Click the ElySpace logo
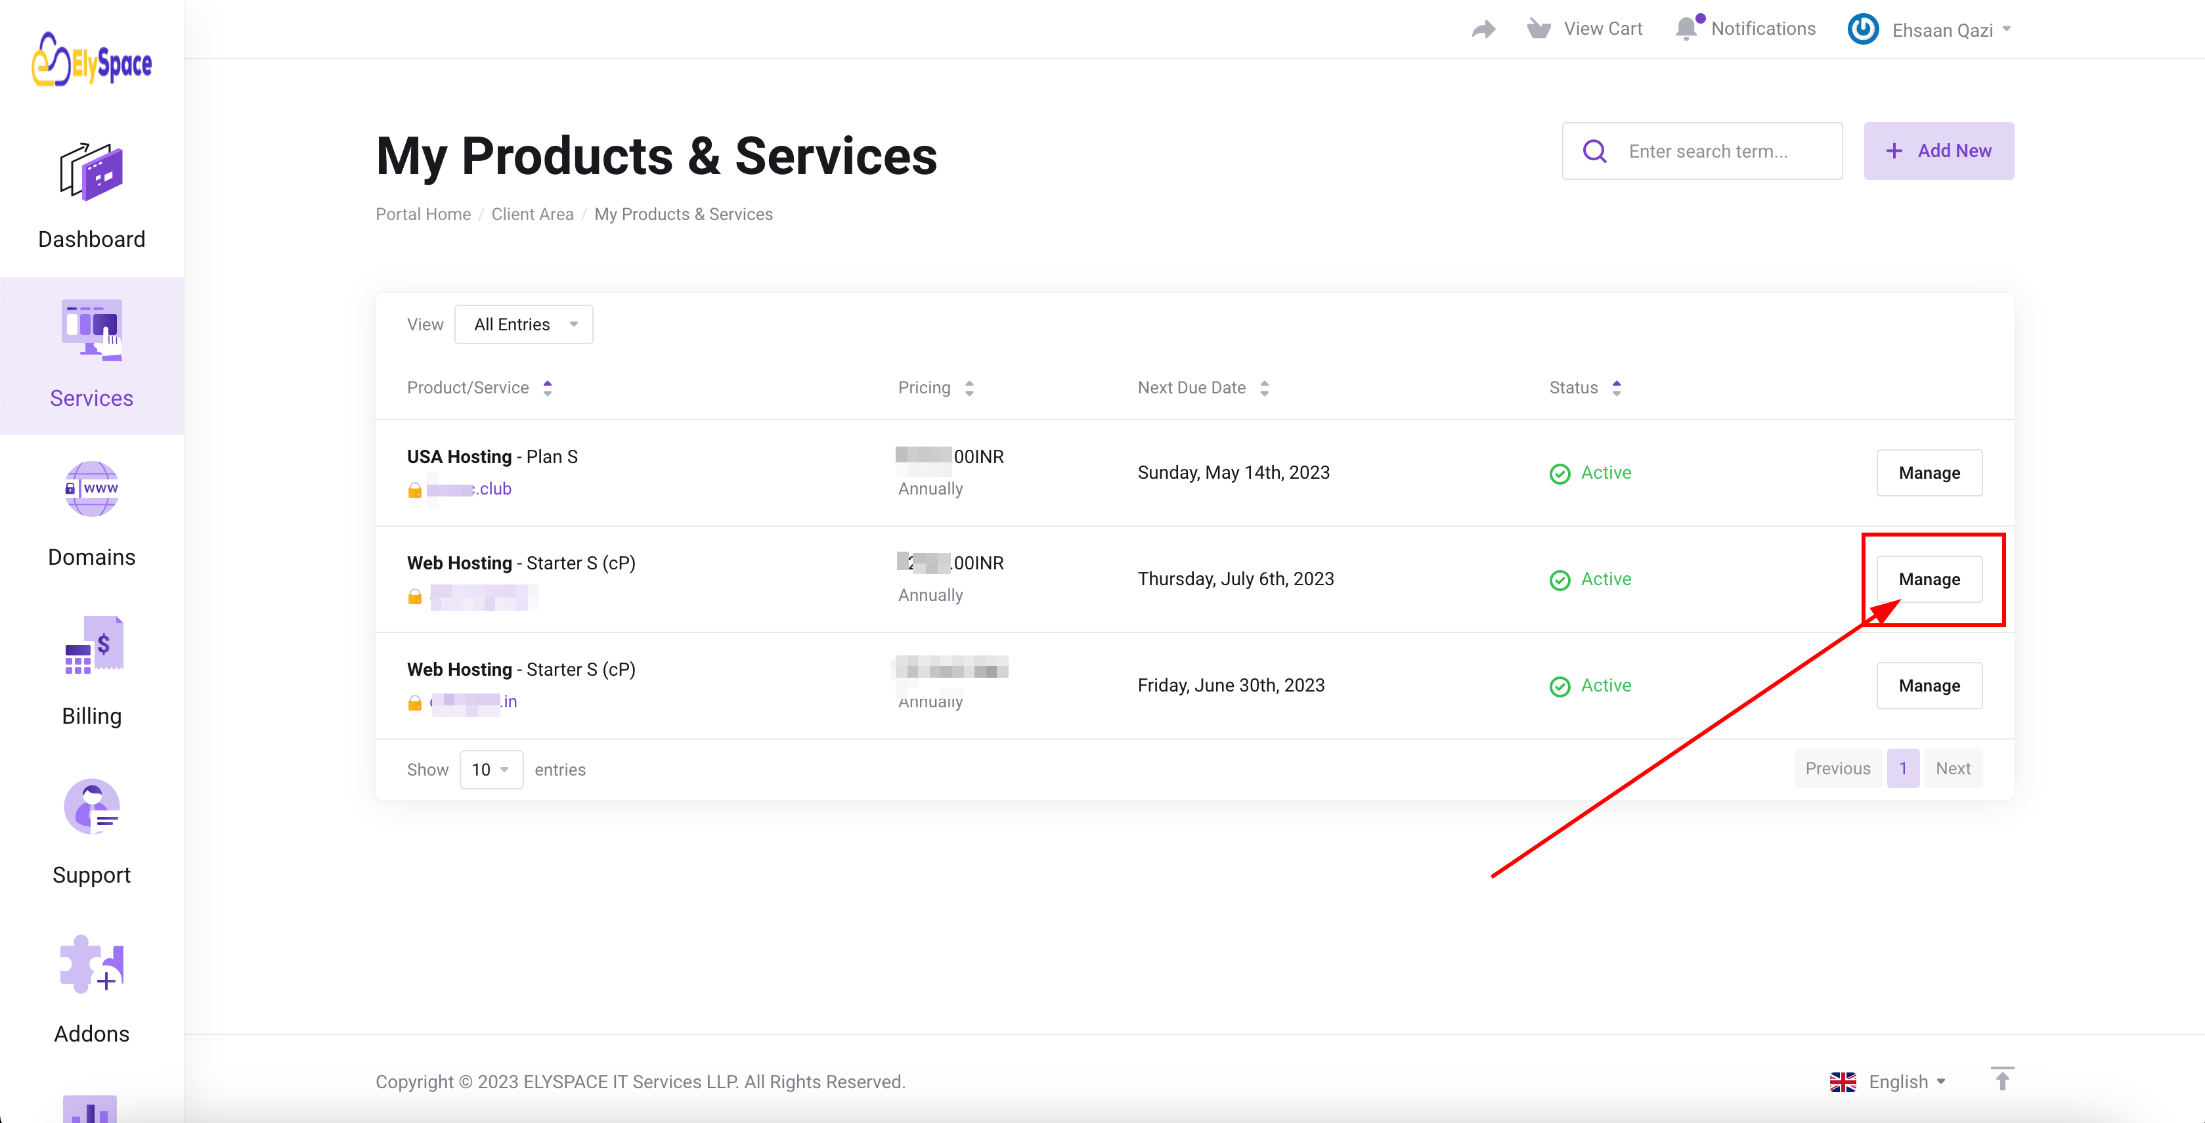The width and height of the screenshot is (2205, 1123). pos(91,60)
